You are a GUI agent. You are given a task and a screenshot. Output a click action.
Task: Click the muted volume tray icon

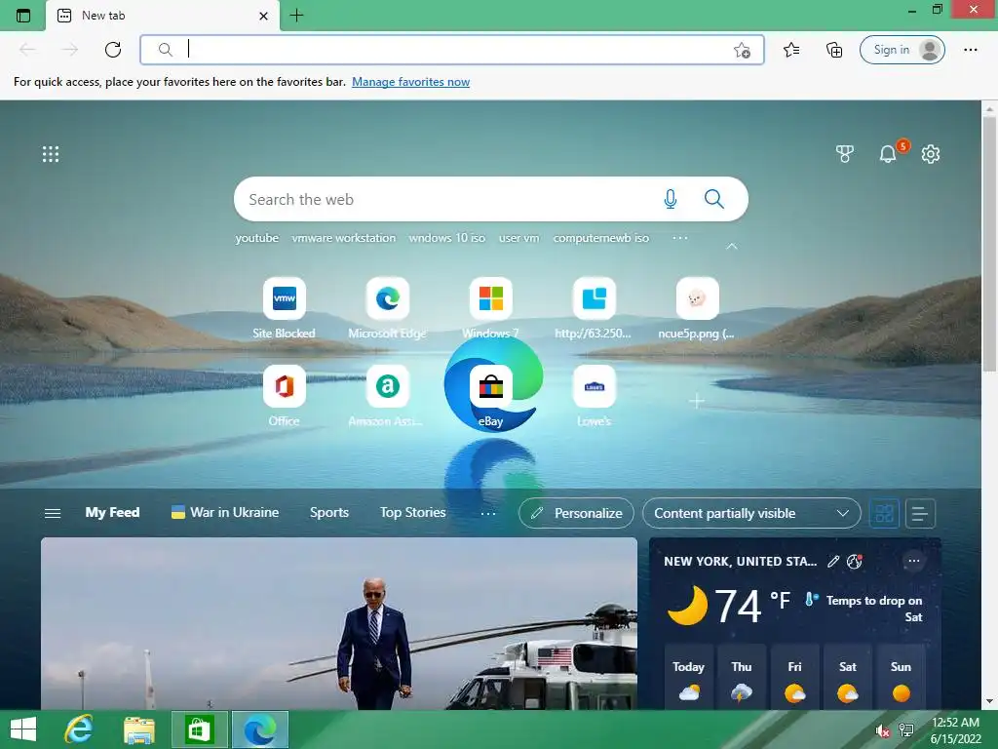click(883, 730)
